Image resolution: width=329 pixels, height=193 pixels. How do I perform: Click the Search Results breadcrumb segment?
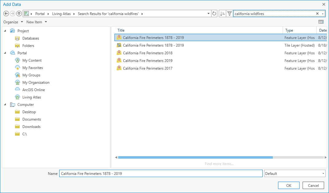pos(108,14)
